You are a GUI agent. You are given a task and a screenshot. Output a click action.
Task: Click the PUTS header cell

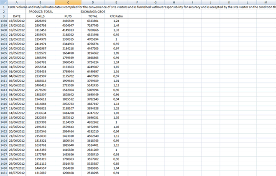(x=68, y=16)
